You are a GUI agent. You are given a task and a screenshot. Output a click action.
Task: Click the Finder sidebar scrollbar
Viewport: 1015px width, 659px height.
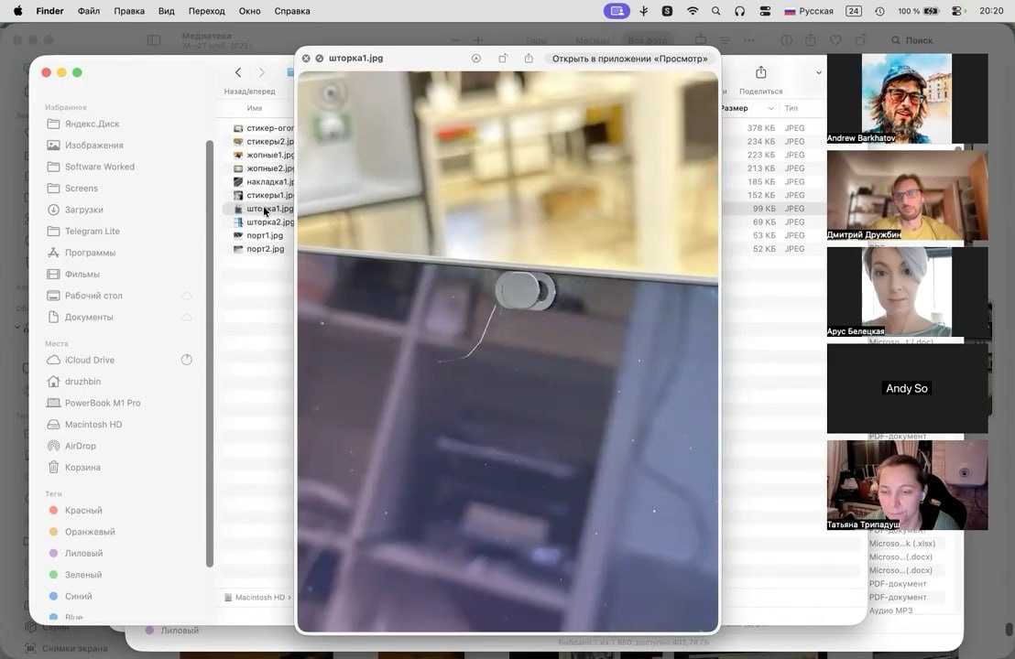(x=209, y=353)
